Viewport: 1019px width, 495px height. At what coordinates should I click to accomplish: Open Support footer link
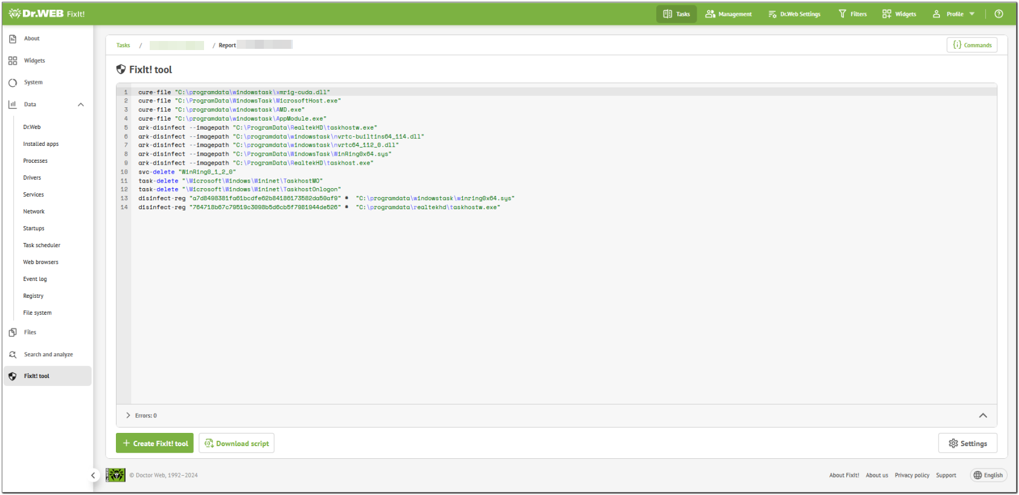point(946,475)
